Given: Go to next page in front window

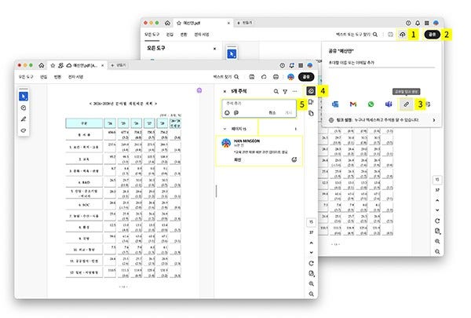Looking at the screenshot, I should pyautogui.click(x=311, y=253).
